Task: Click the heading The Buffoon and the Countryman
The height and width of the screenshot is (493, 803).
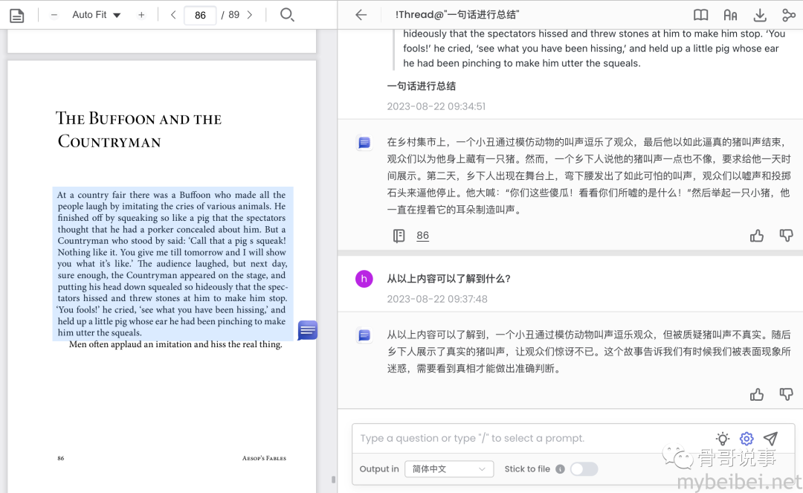Action: coord(139,129)
